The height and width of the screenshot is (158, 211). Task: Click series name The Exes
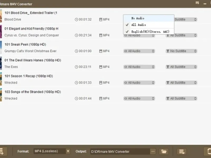[x=11, y=67]
